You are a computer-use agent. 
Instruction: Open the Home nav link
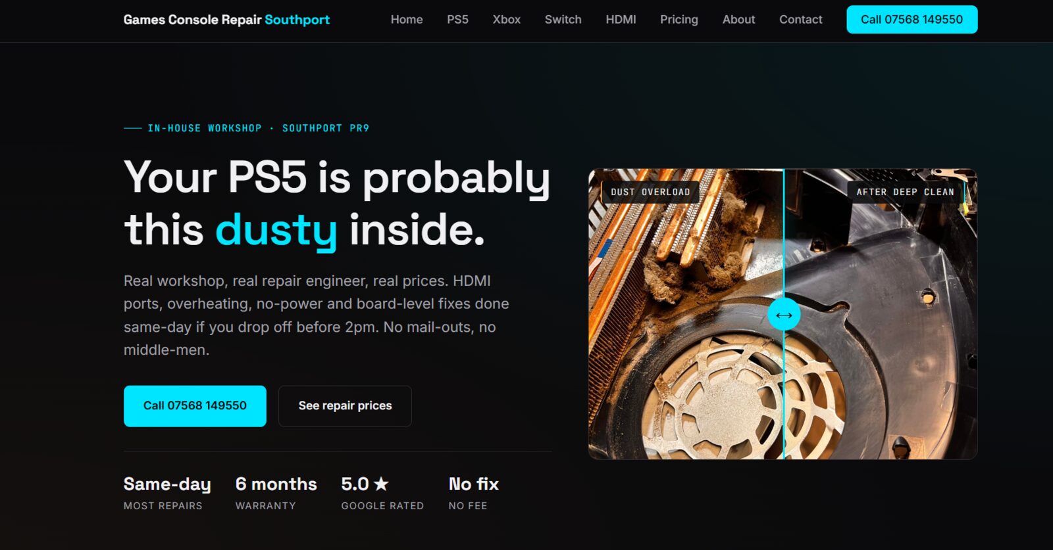(407, 20)
